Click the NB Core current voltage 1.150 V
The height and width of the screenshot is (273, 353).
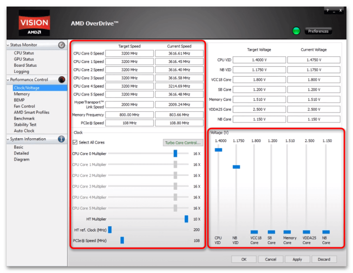tap(314, 119)
